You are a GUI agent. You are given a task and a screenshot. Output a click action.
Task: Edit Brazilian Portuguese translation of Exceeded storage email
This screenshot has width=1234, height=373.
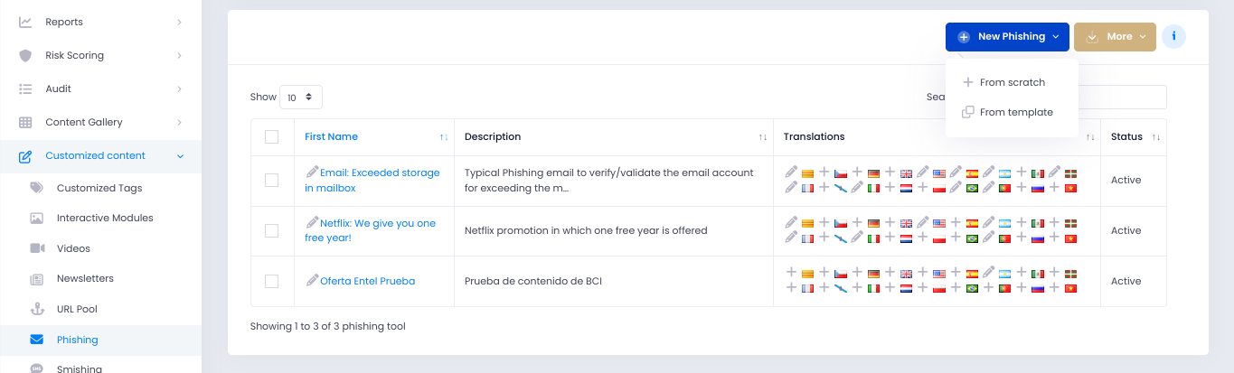(x=956, y=187)
